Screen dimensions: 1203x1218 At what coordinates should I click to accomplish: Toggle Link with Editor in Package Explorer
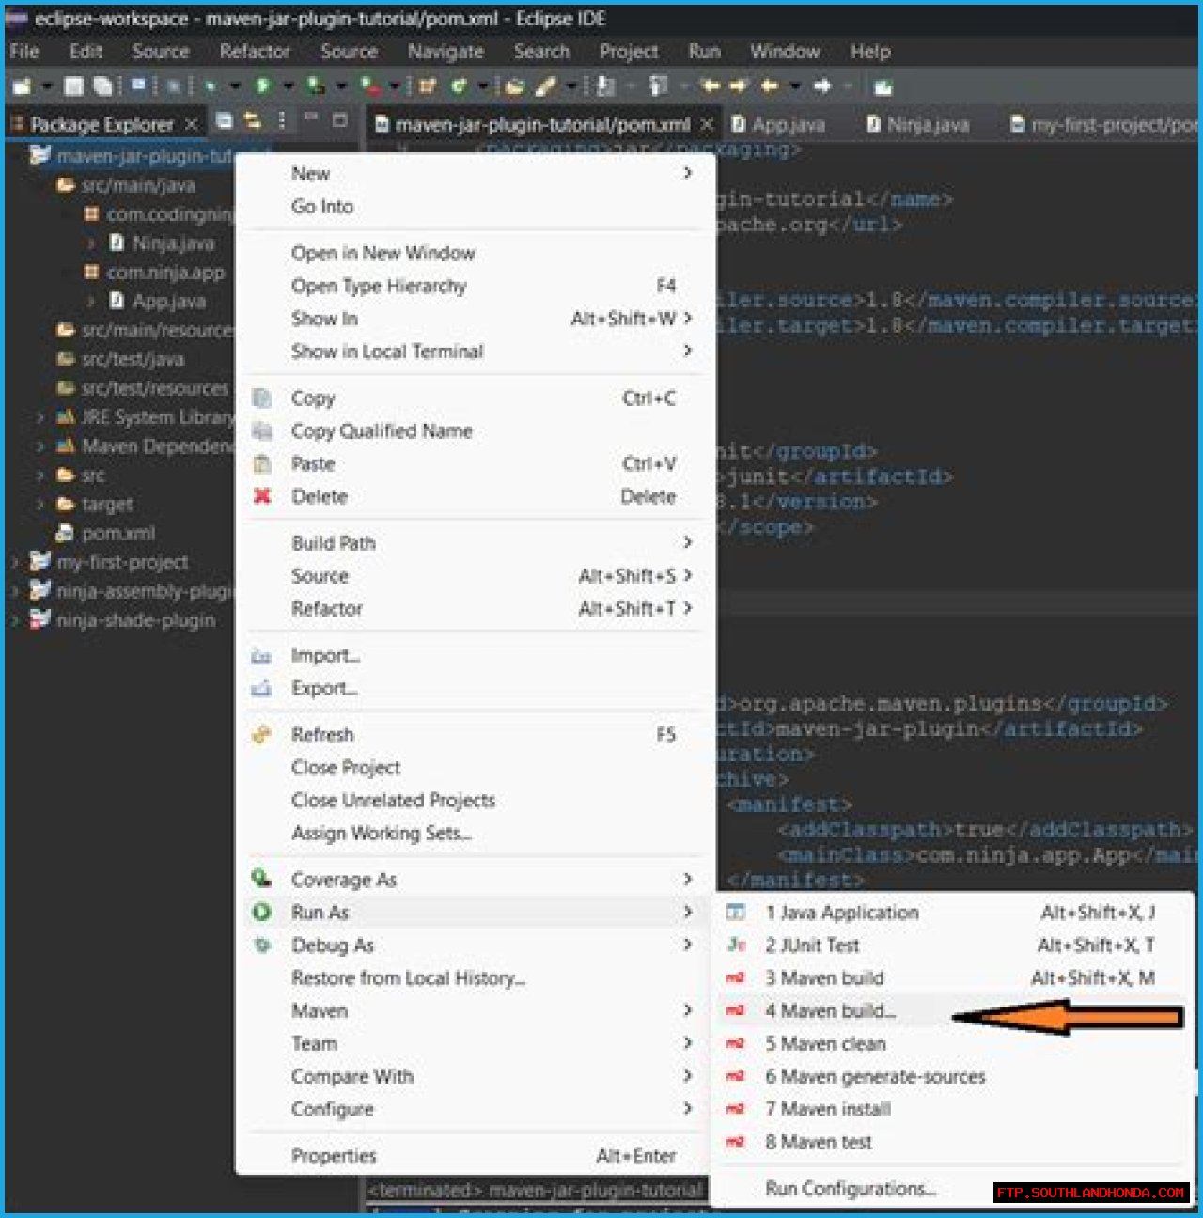252,121
